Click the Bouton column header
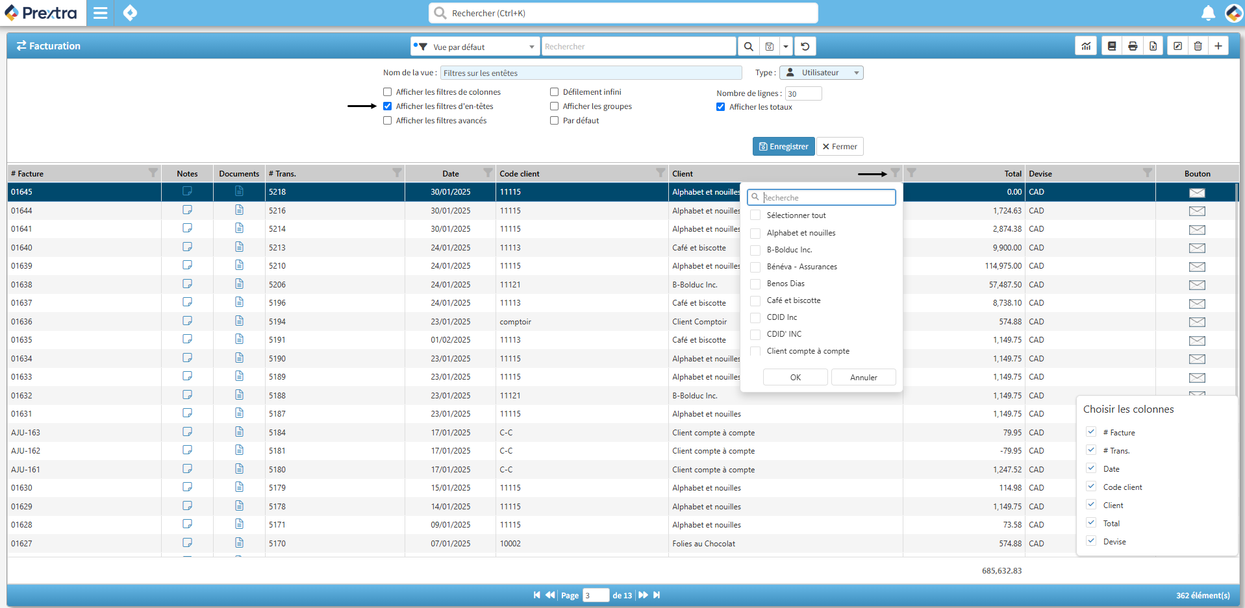Screen dimensions: 1245x608 click(x=1197, y=173)
